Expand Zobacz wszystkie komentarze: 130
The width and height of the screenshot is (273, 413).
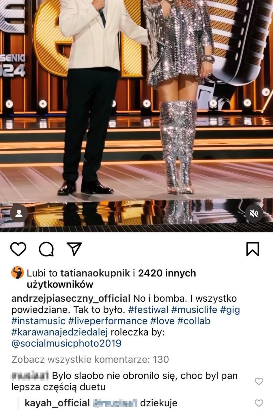(x=90, y=359)
